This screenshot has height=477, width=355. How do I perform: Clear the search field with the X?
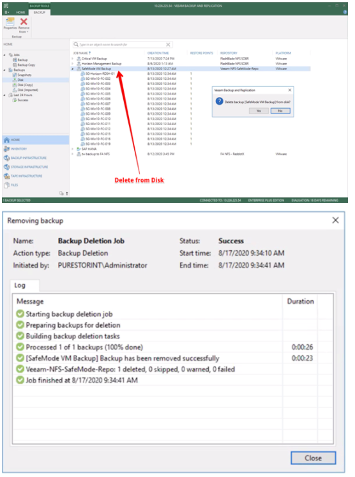[x=168, y=45]
